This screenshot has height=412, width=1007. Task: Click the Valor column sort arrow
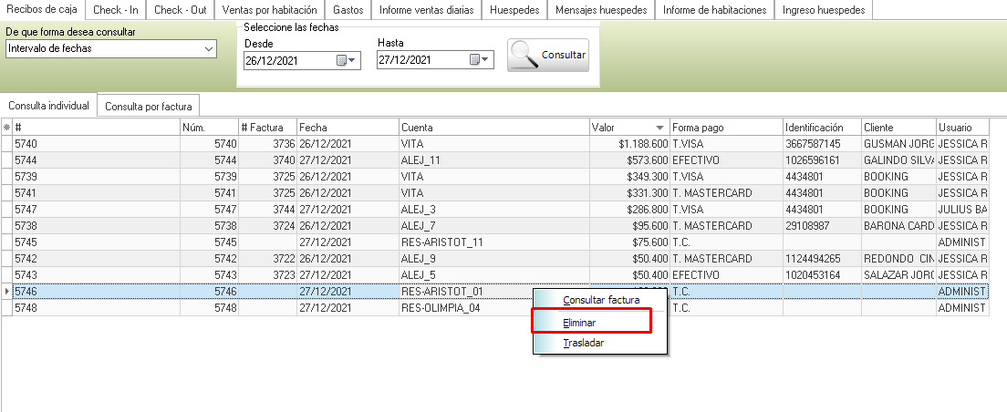click(659, 129)
